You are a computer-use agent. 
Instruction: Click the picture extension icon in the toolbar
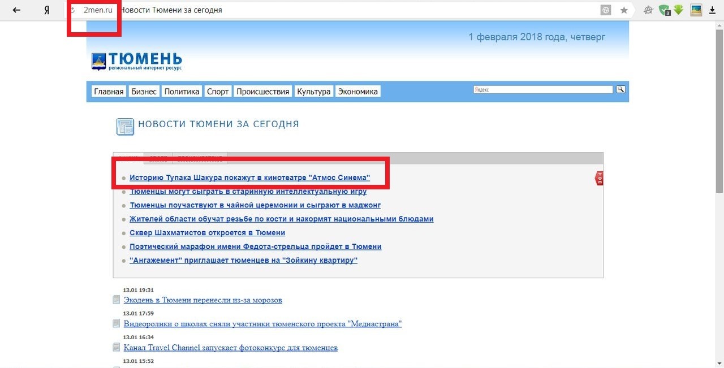(x=696, y=10)
